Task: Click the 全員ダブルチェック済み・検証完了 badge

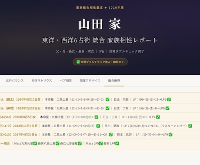Action: 100,62
